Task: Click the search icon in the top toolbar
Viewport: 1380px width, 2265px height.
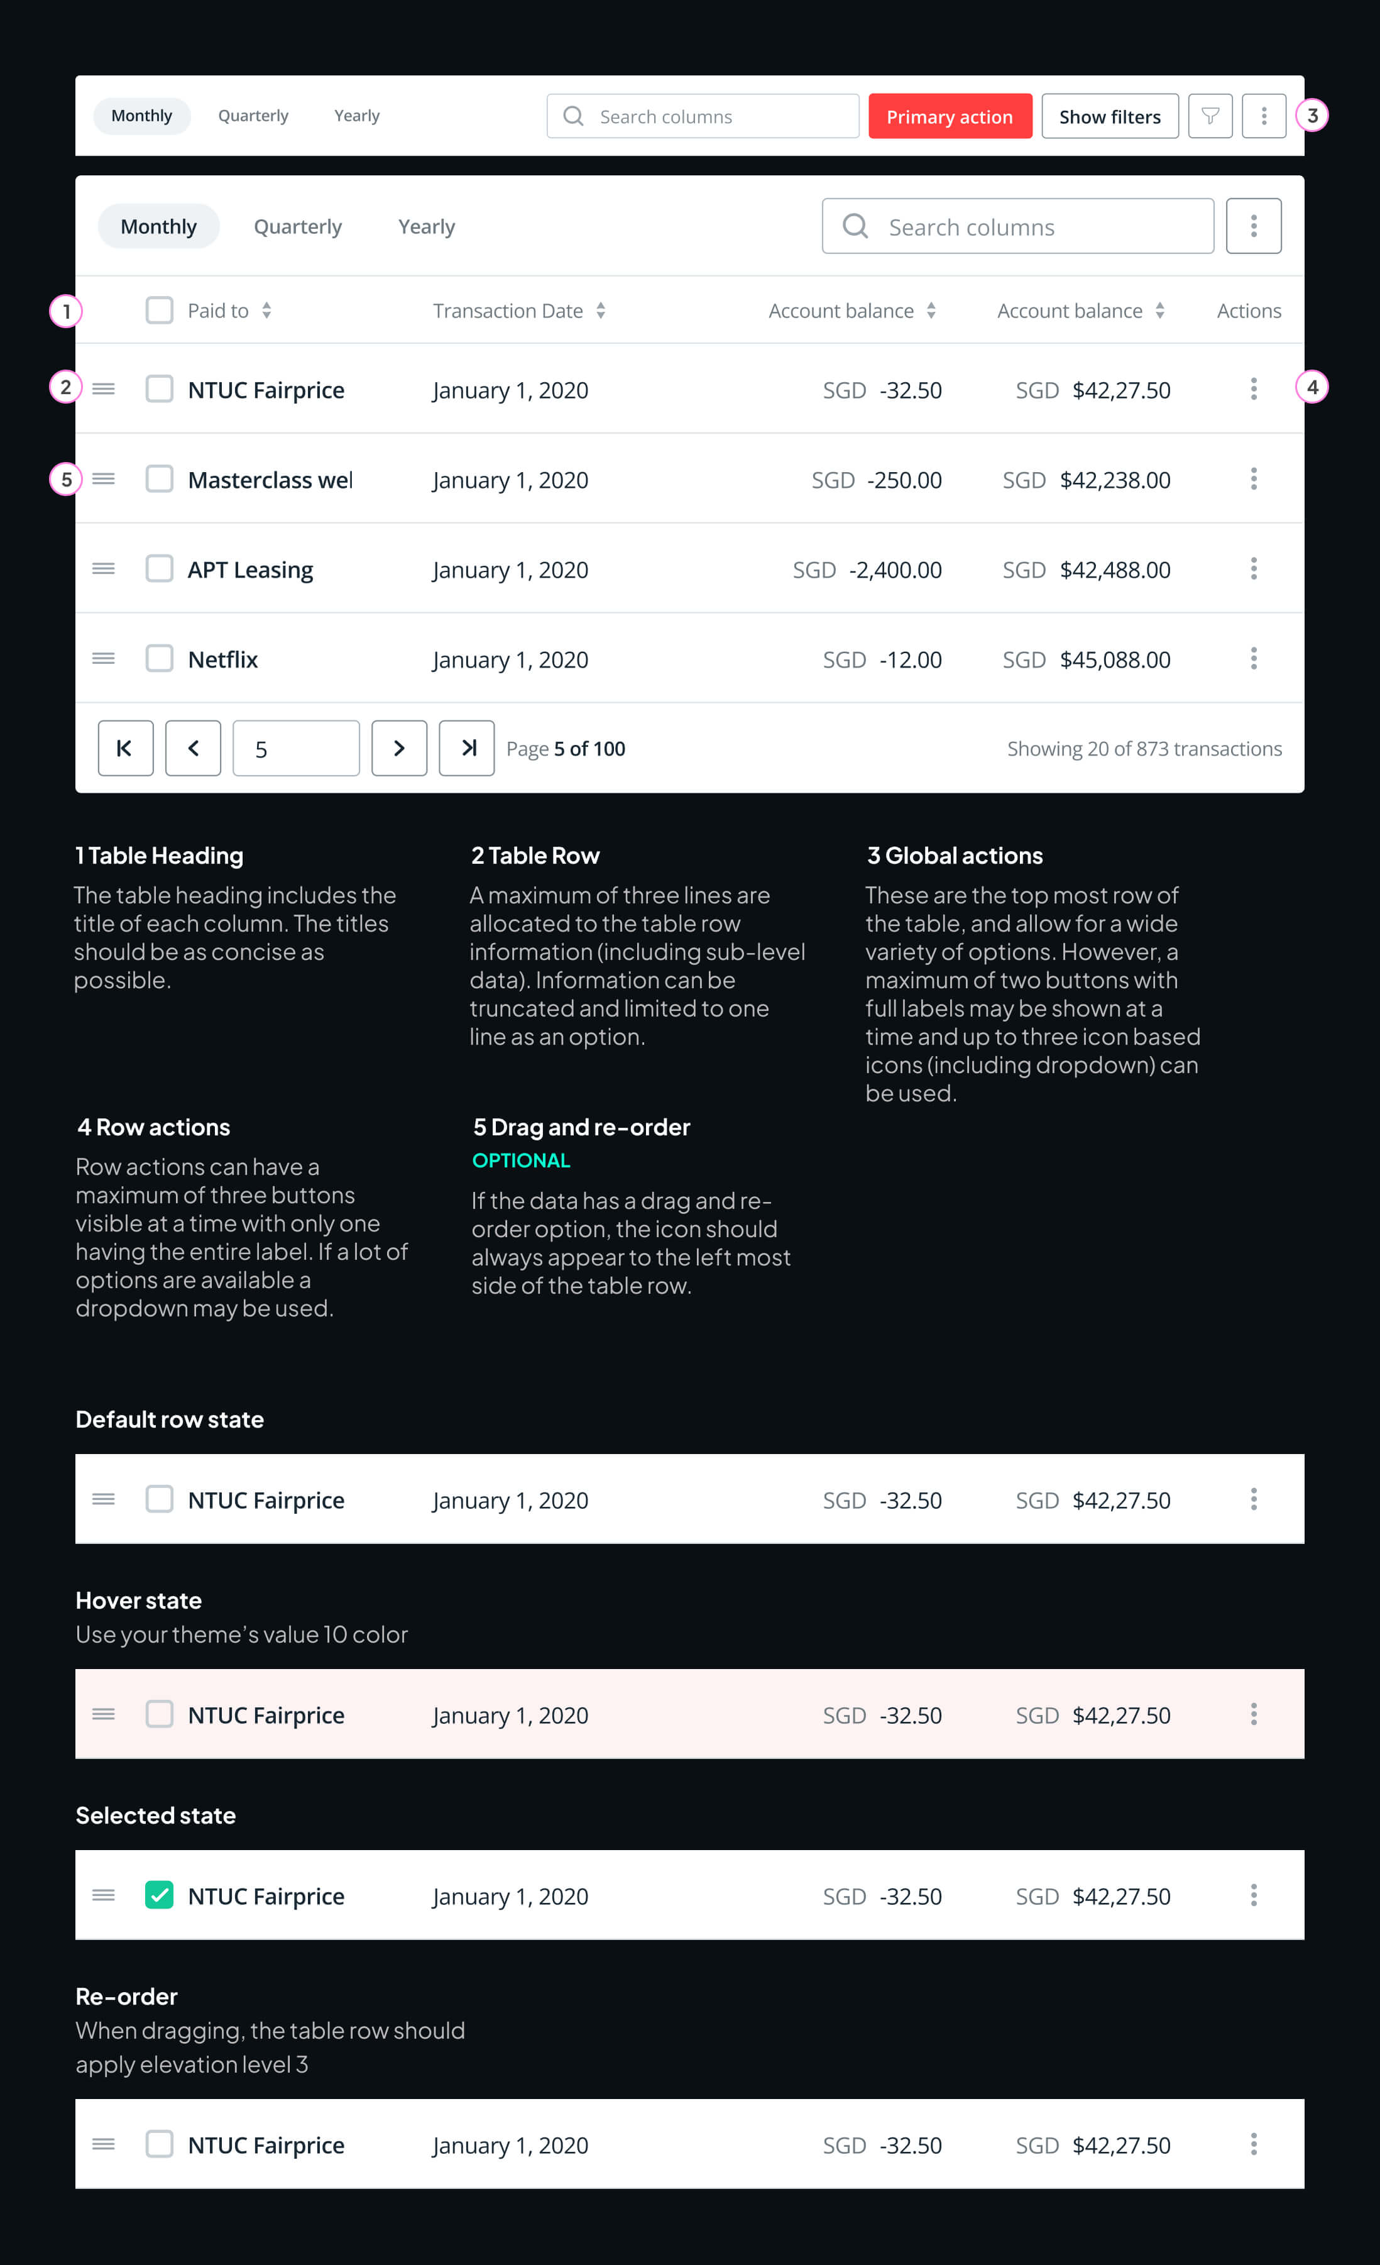Action: click(572, 116)
